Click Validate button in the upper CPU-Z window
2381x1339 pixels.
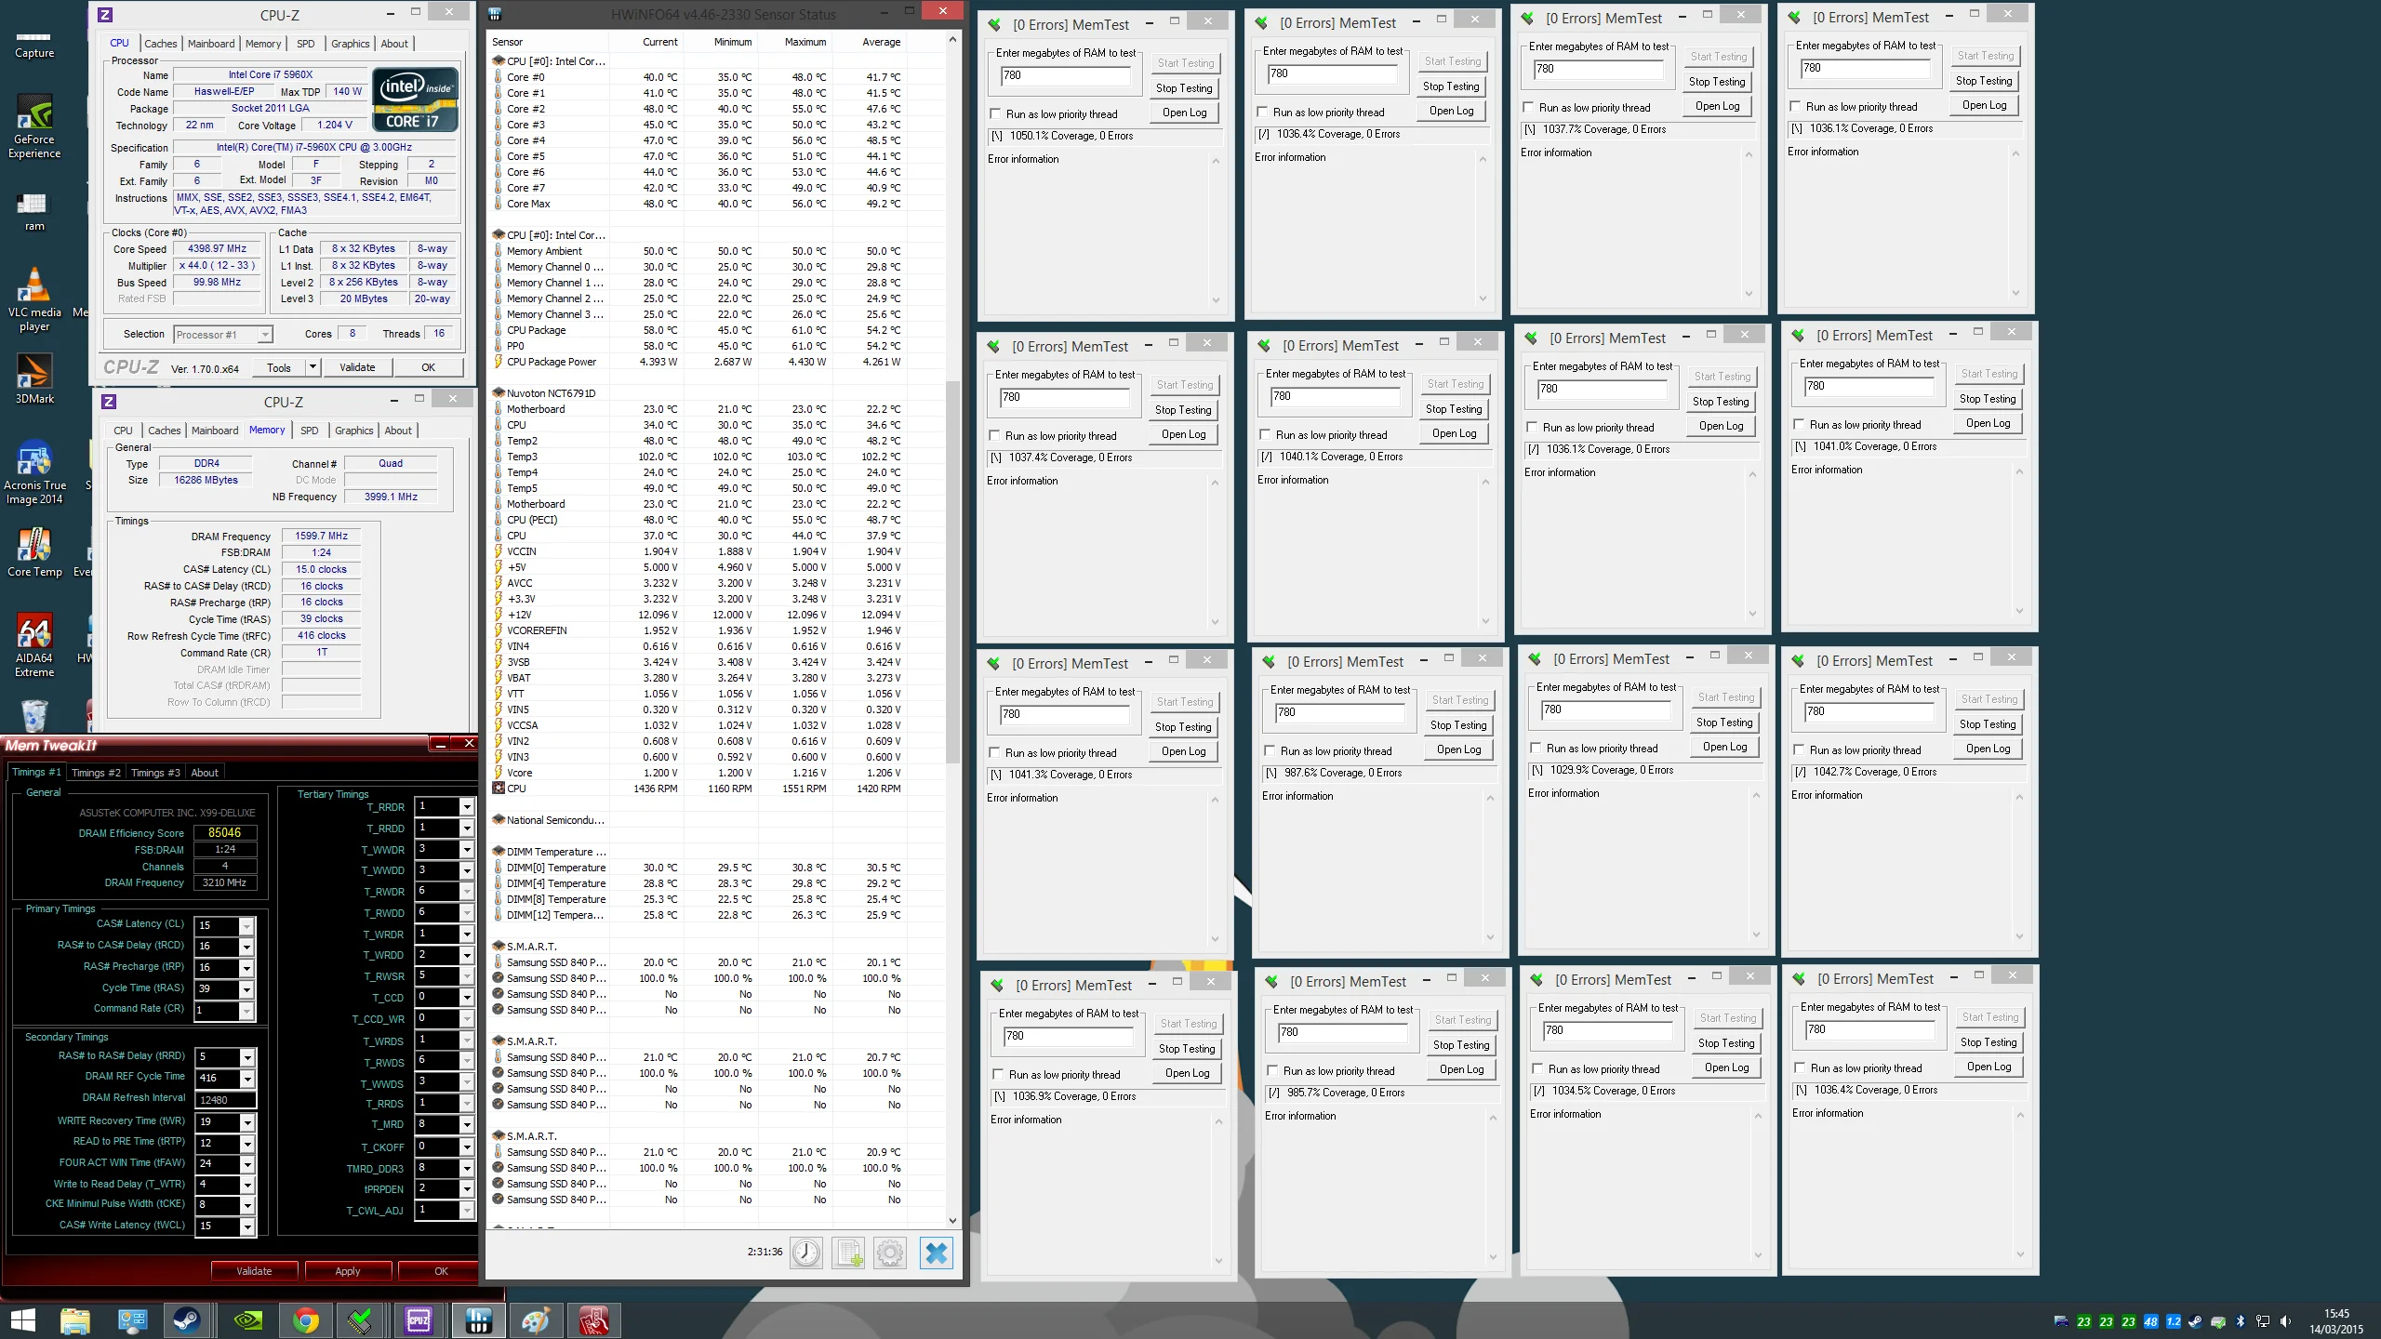[x=357, y=367]
